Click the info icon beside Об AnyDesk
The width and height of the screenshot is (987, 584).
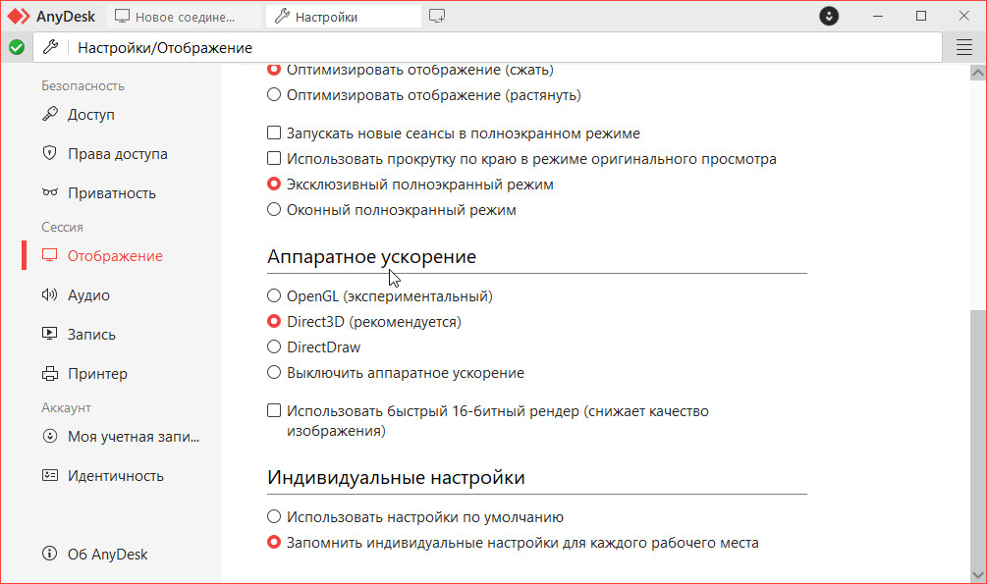[x=50, y=554]
